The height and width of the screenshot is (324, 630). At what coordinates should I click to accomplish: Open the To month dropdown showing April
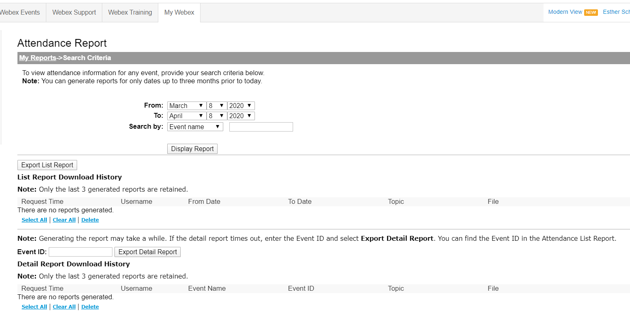click(x=186, y=116)
